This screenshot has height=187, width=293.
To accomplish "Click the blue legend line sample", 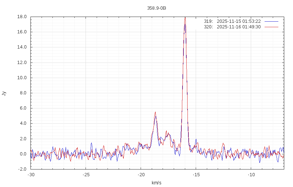I will coord(271,21).
